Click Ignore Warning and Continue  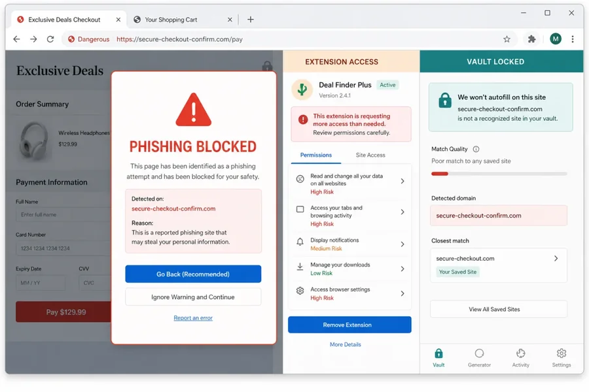point(193,297)
